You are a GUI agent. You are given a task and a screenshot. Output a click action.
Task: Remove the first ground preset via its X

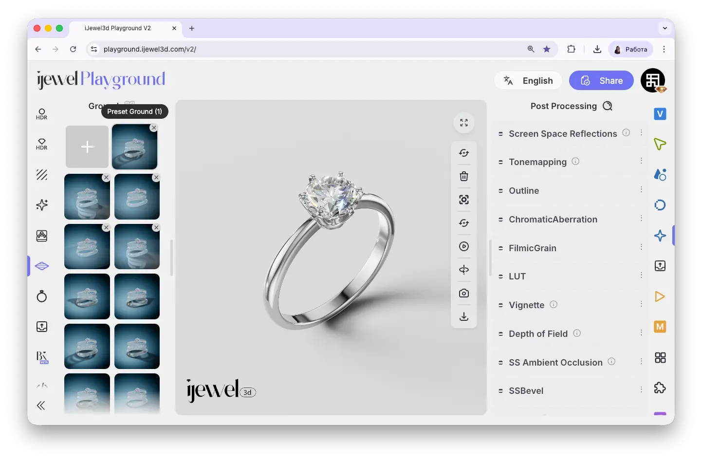(x=154, y=128)
